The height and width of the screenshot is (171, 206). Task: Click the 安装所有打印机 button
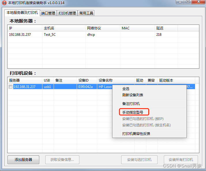tap(181, 160)
